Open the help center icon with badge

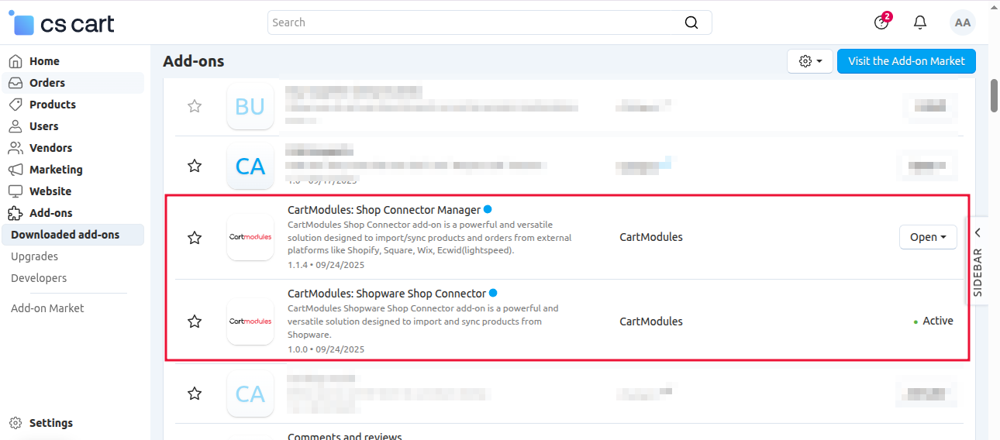tap(881, 22)
